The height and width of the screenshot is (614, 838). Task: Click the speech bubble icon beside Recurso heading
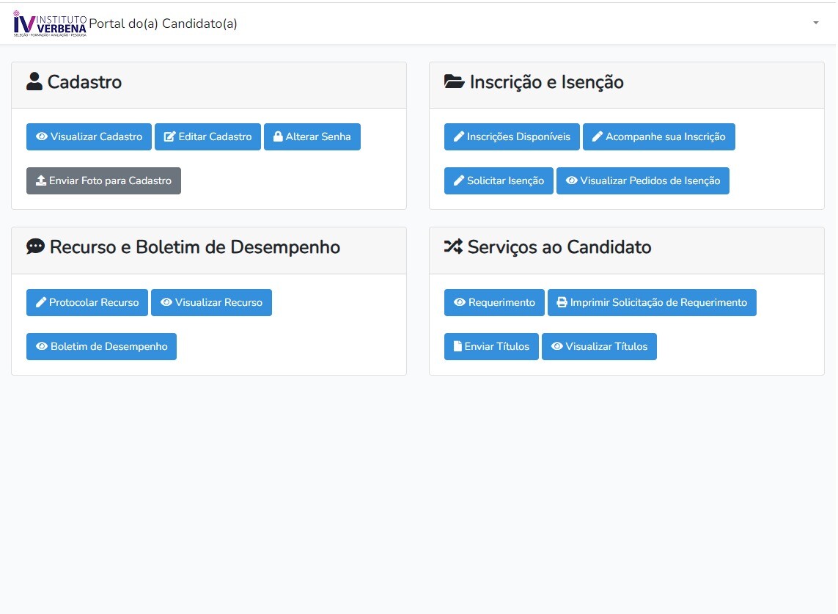pyautogui.click(x=35, y=246)
